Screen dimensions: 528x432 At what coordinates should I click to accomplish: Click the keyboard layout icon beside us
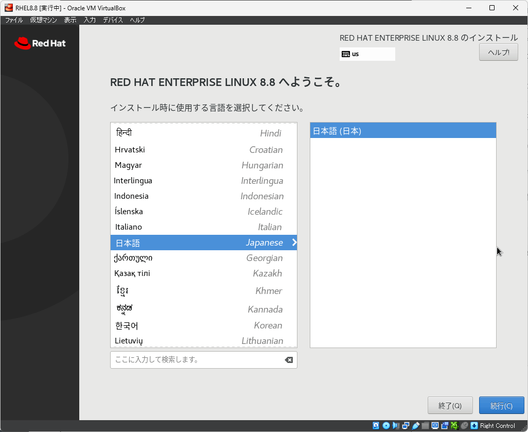click(345, 54)
